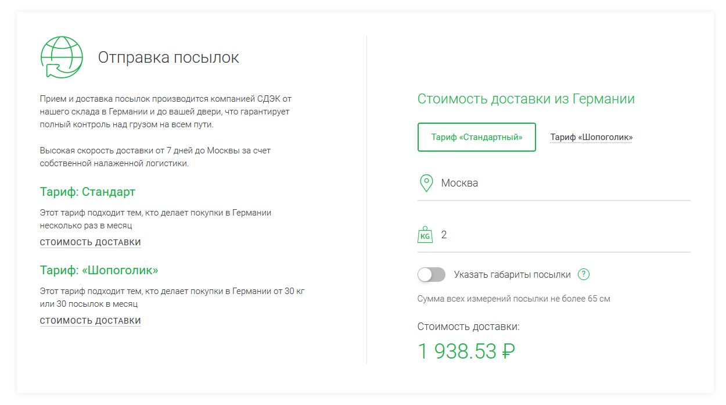This screenshot has width=726, height=405.
Task: Open the question mark help tooltip
Action: pos(584,275)
